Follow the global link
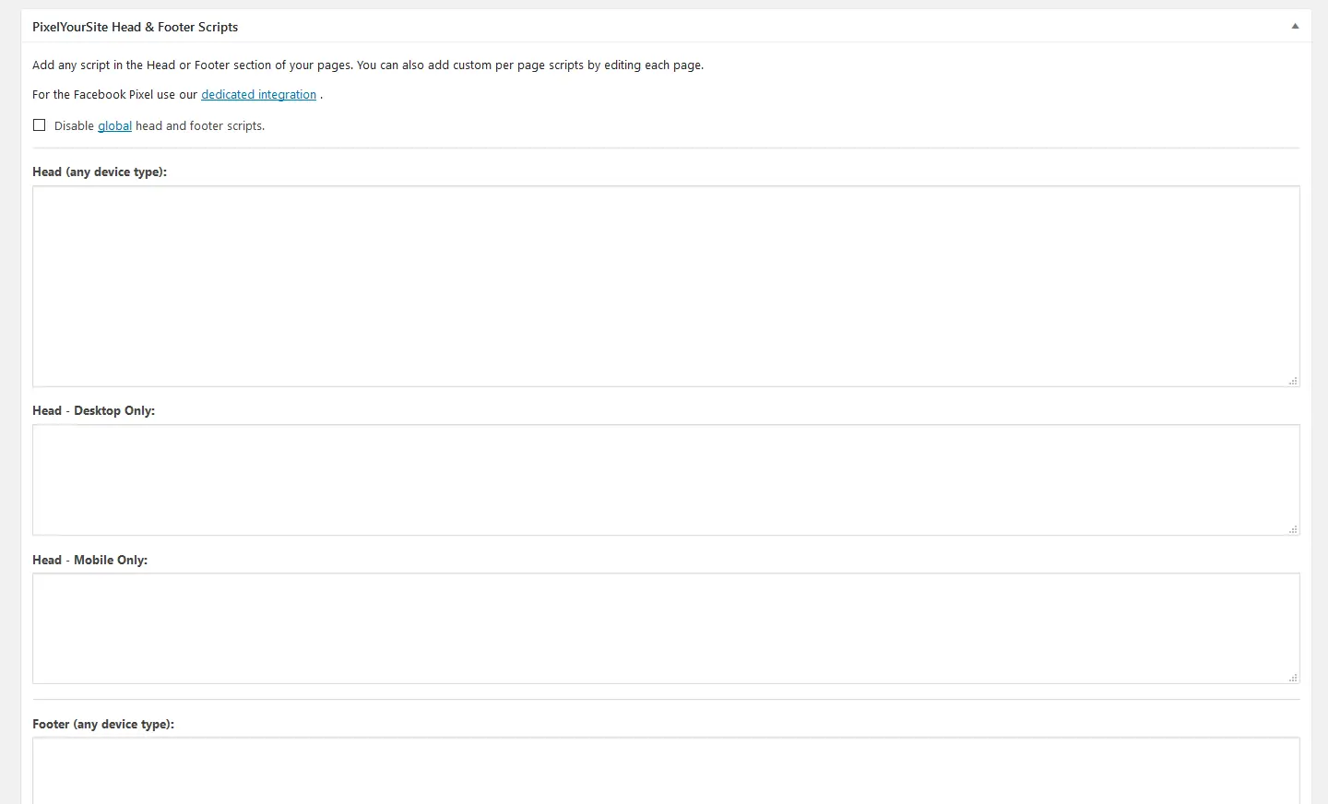The width and height of the screenshot is (1328, 804). (114, 125)
